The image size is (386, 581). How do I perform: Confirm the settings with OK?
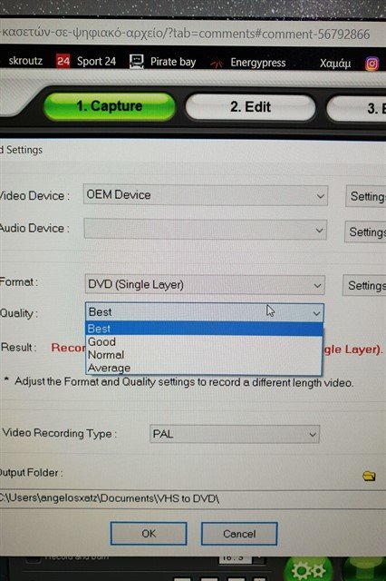pyautogui.click(x=149, y=534)
